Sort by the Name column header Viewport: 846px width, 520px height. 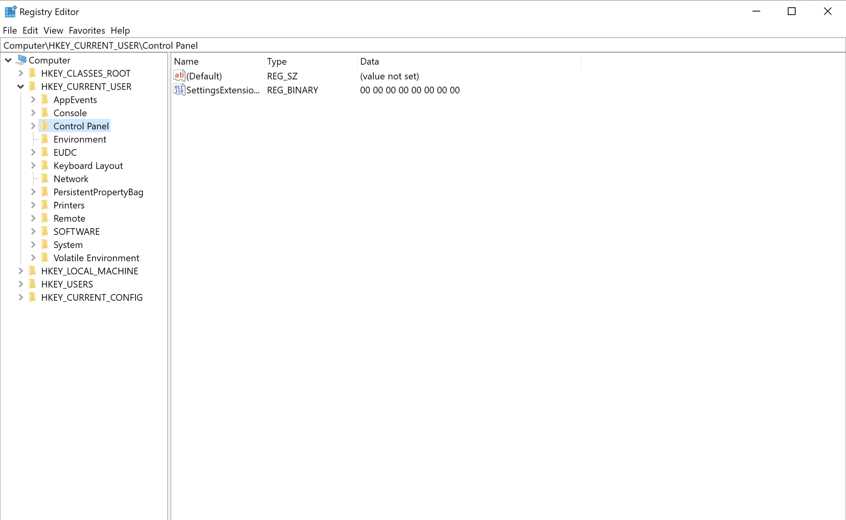(218, 61)
